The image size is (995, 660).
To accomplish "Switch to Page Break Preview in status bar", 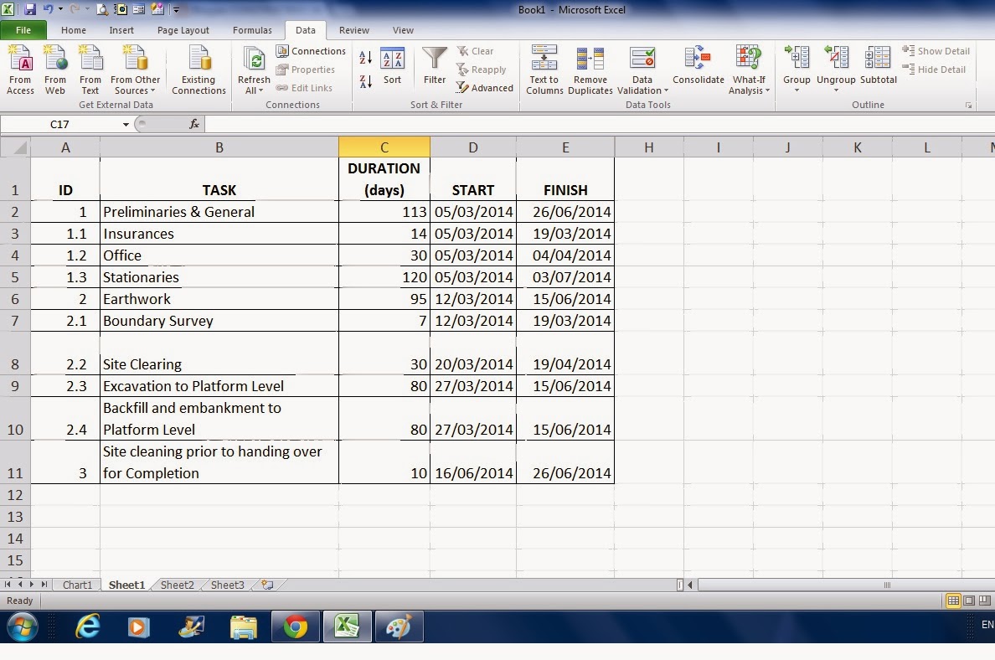I will [984, 601].
